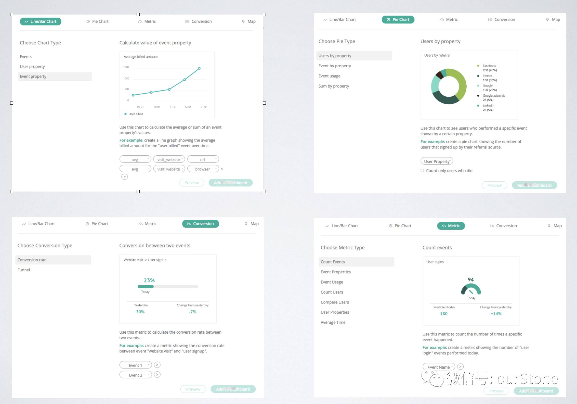Open the browser dropdown
This screenshot has width=577, height=404.
tap(203, 169)
